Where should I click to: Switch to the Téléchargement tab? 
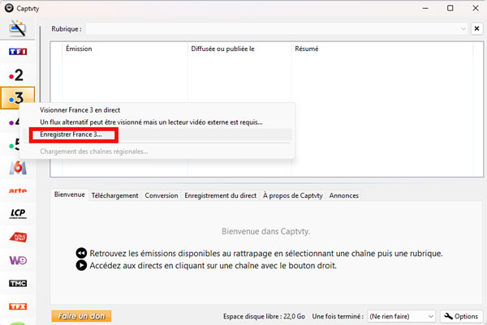pyautogui.click(x=114, y=195)
